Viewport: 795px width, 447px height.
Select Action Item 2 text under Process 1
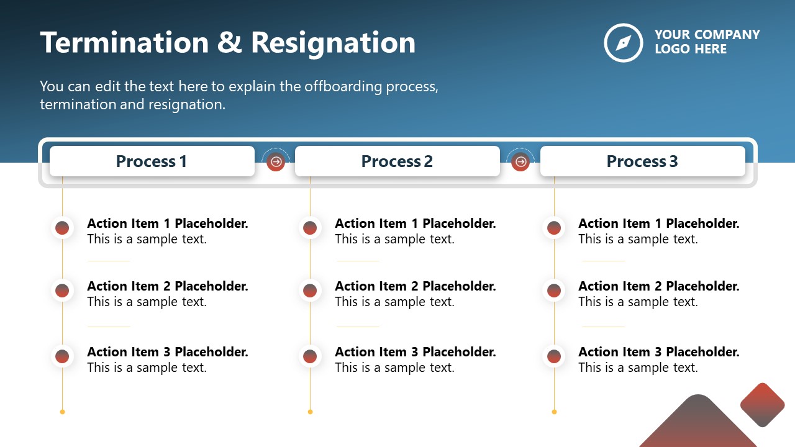[167, 294]
